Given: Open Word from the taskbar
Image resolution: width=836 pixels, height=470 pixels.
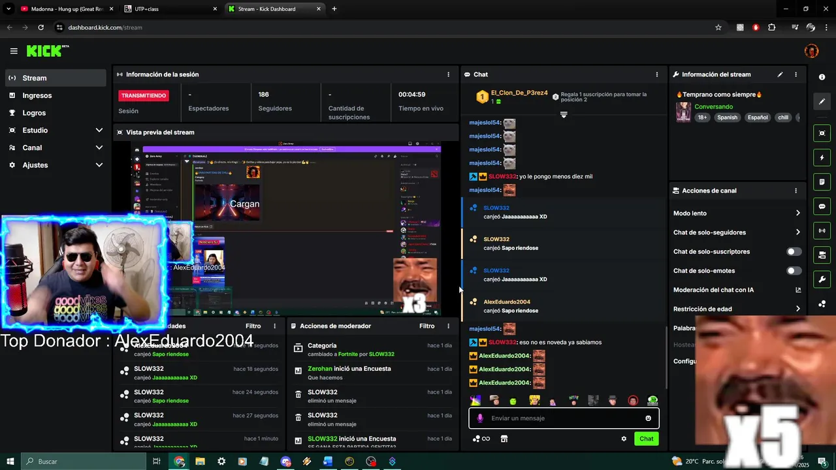Looking at the screenshot, I should (x=328, y=462).
